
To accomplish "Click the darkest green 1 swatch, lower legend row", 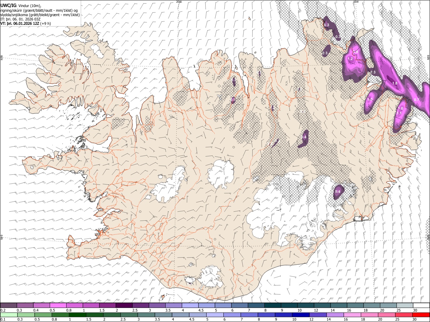I will [x=78, y=315].
